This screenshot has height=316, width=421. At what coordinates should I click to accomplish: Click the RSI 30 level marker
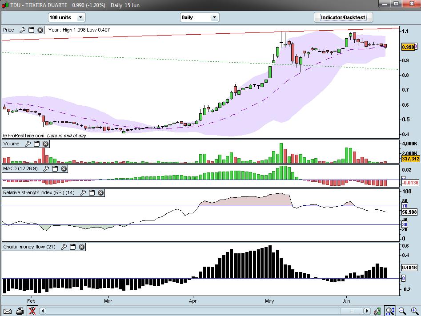[405, 224]
